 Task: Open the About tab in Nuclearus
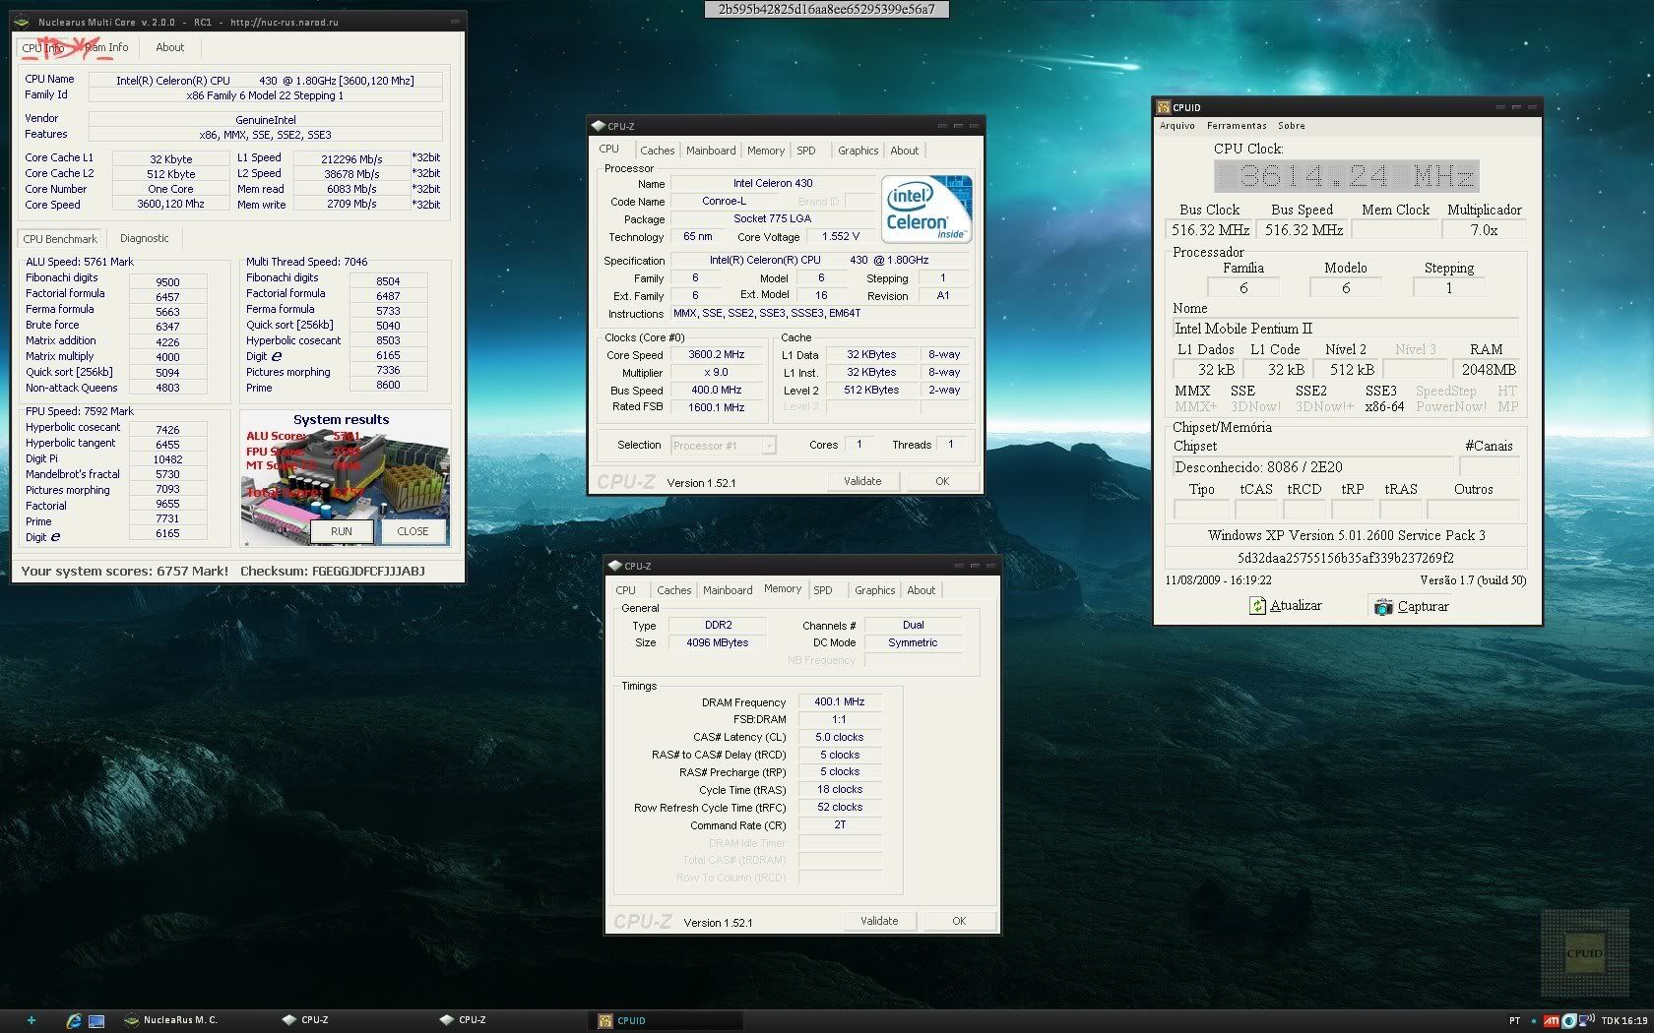[169, 47]
